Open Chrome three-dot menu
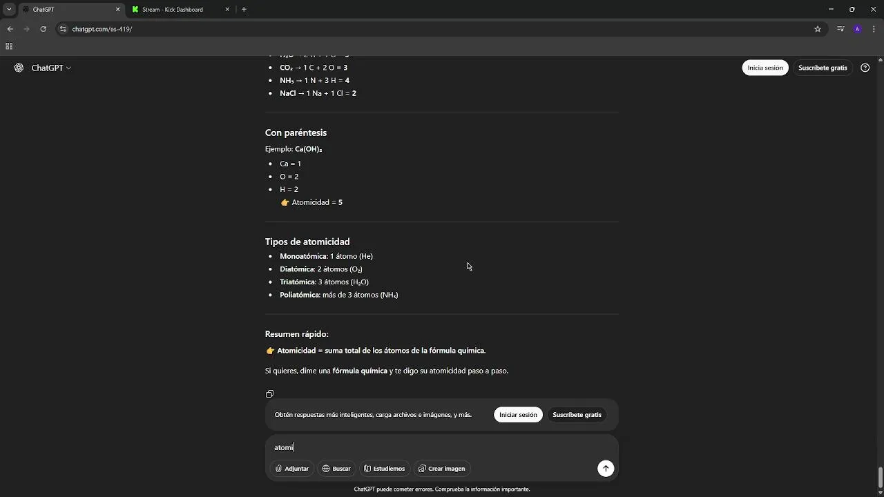This screenshot has width=884, height=497. (x=874, y=29)
